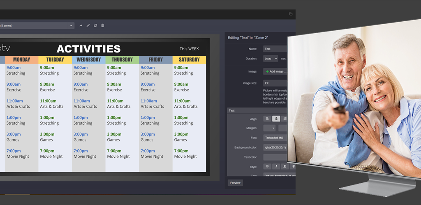Viewport: 421px width, 205px height.
Task: Click Friday's 11:00am Arts & Crafts entry
Action: point(153,104)
